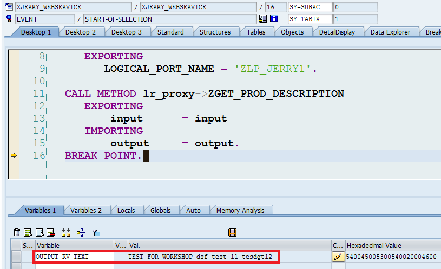Open the Memory Analysis tab
The width and height of the screenshot is (441, 269).
pyautogui.click(x=240, y=210)
